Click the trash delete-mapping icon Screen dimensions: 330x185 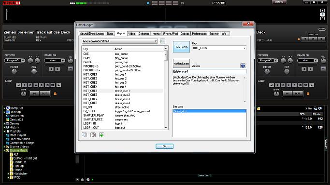point(93,135)
